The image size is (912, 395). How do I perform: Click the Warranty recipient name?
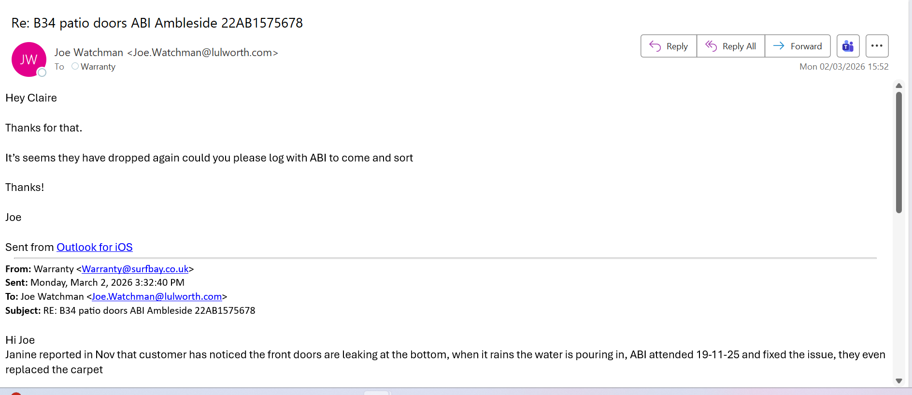click(x=98, y=67)
